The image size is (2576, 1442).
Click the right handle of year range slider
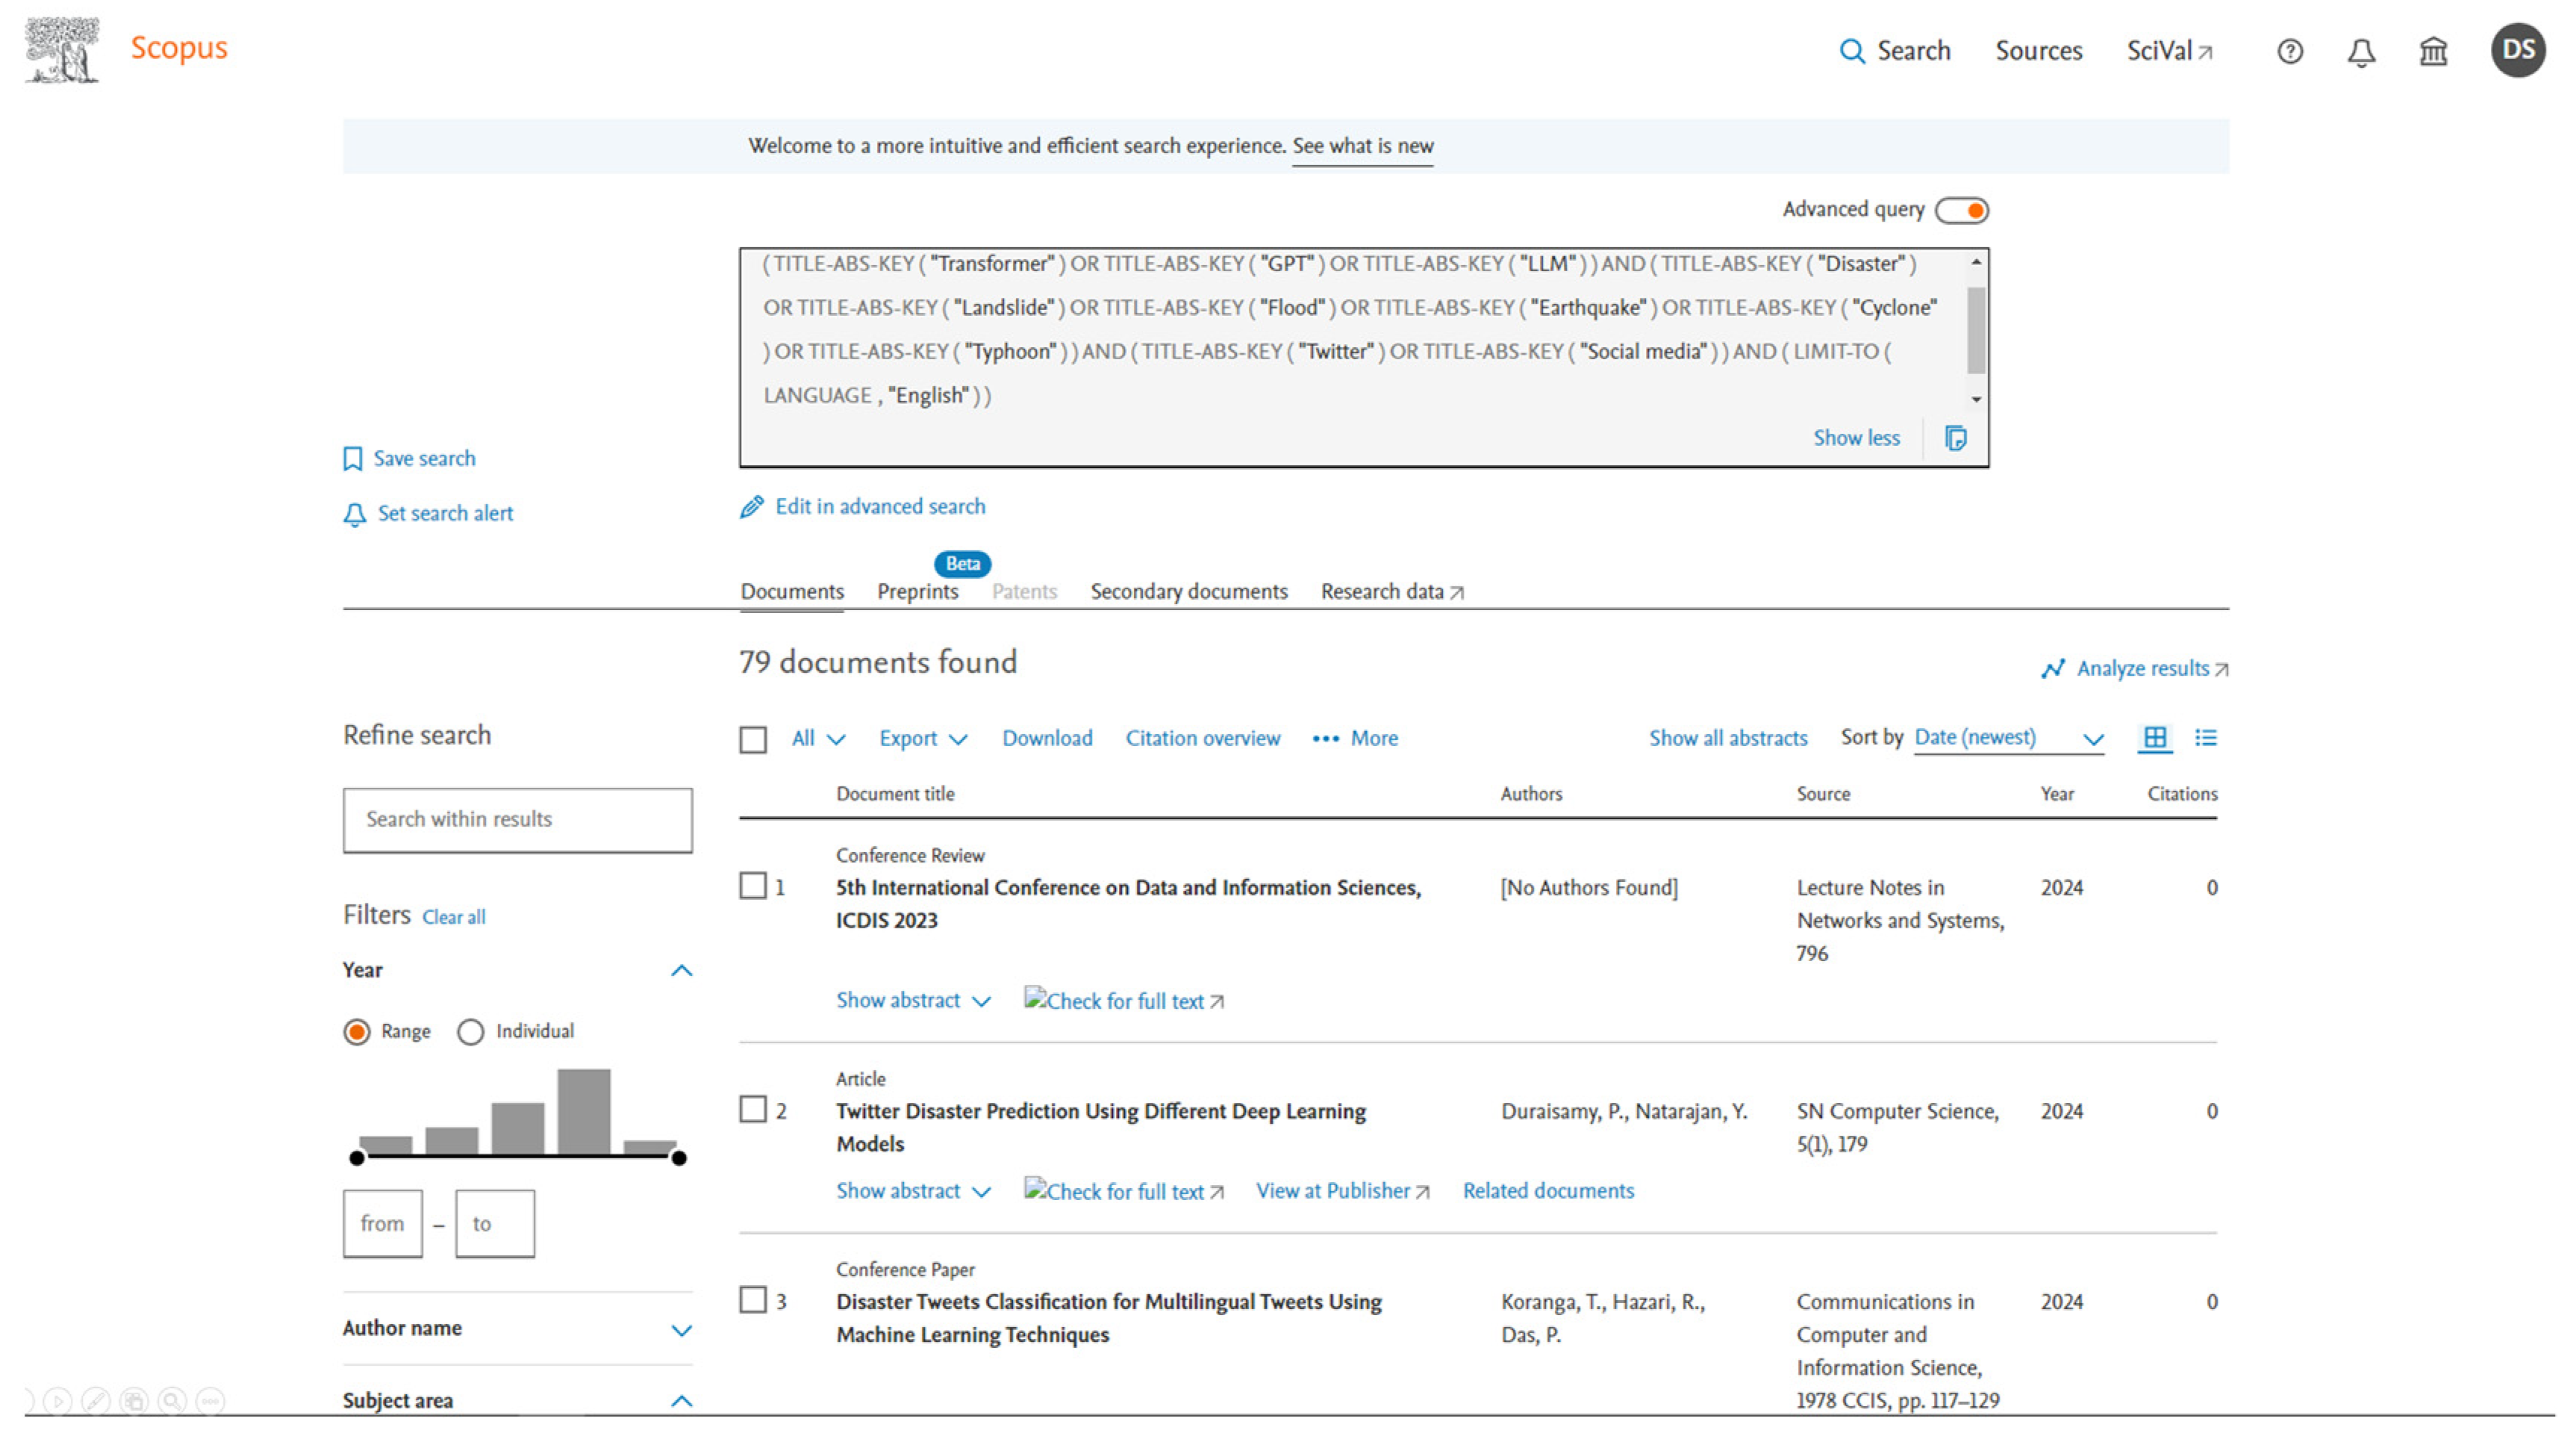coord(679,1157)
